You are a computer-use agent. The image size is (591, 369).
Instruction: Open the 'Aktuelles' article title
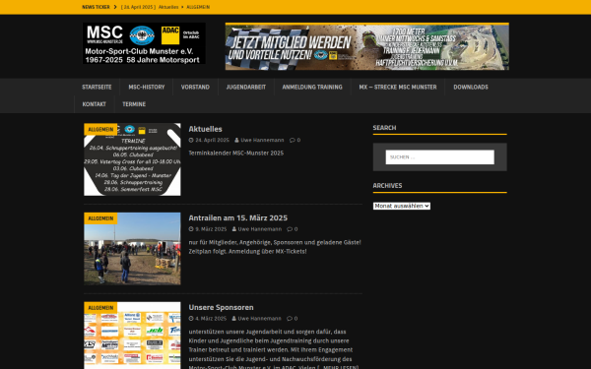point(206,129)
